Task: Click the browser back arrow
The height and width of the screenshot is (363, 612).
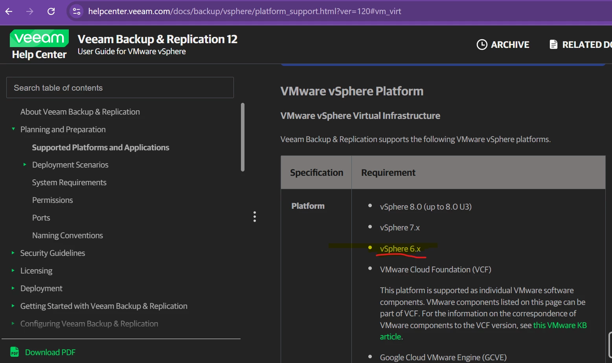Action: pyautogui.click(x=9, y=11)
